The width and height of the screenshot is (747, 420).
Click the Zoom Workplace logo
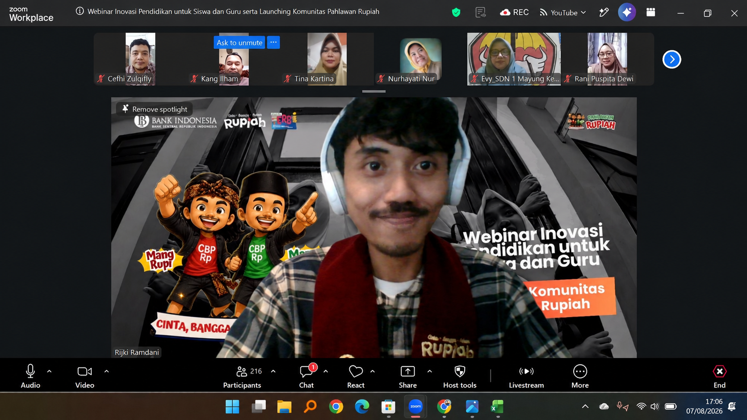(31, 14)
